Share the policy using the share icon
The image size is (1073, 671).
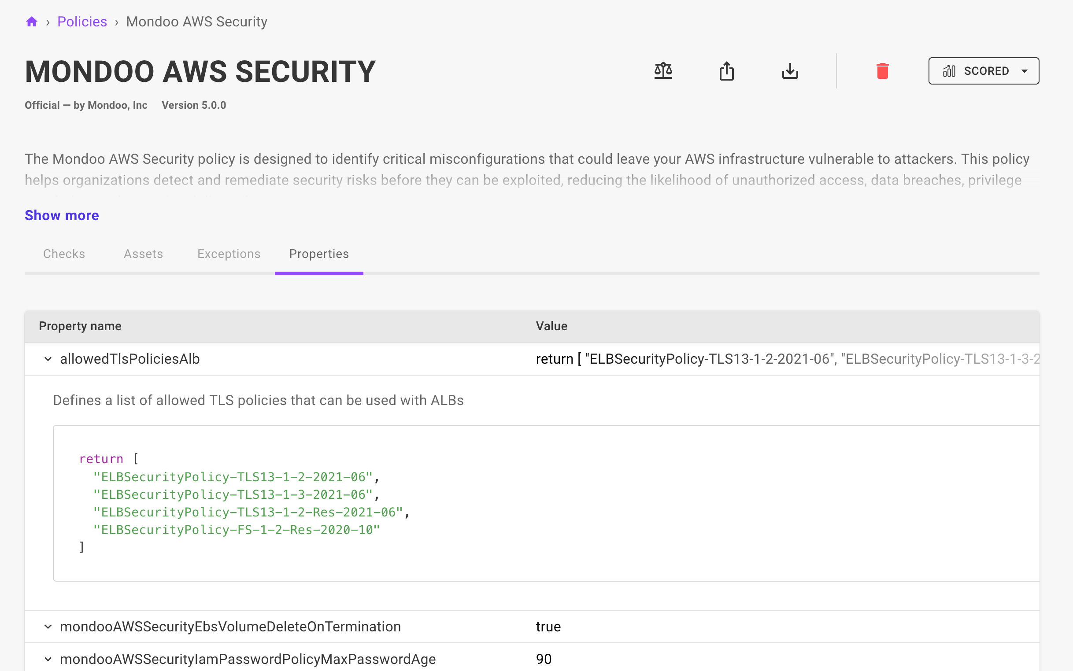(x=726, y=70)
